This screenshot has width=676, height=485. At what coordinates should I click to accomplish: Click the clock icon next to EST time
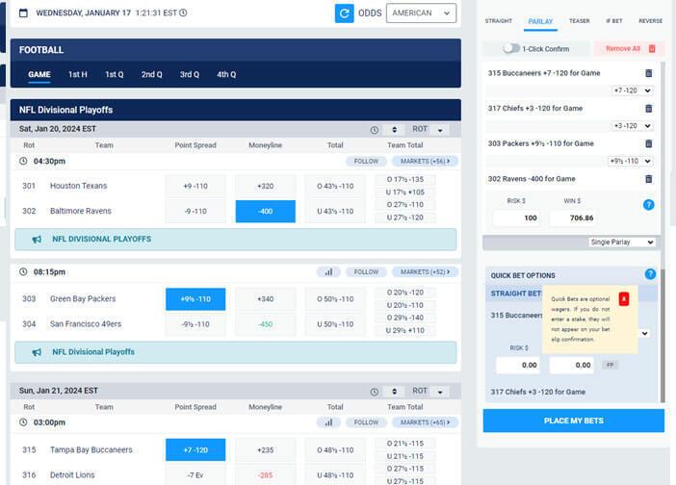183,13
